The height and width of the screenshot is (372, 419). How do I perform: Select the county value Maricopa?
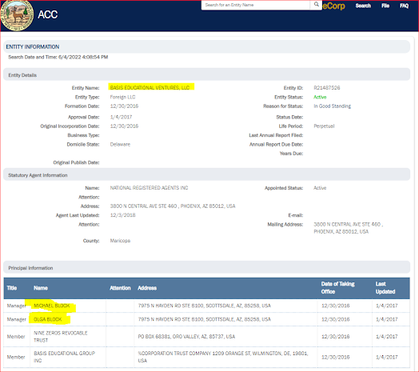120,241
